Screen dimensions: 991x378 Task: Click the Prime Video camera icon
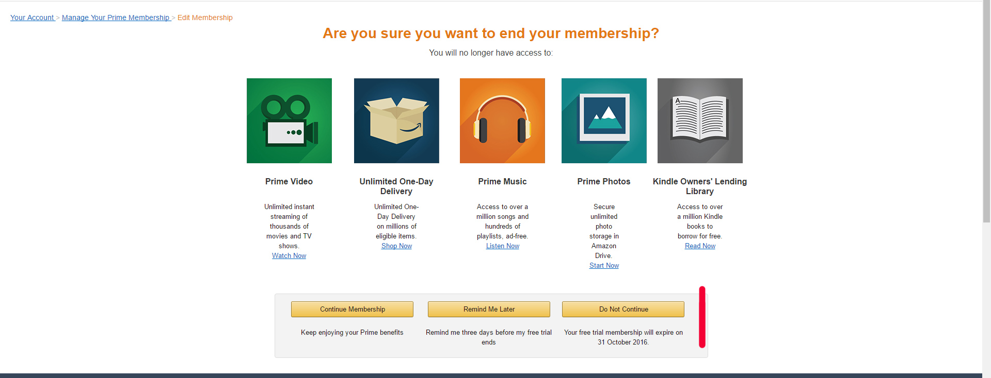tap(289, 121)
